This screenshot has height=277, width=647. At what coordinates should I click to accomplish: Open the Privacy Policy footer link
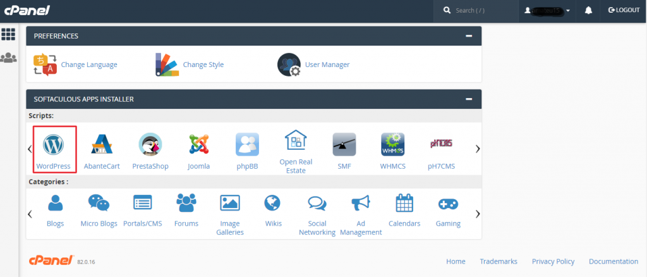click(553, 261)
